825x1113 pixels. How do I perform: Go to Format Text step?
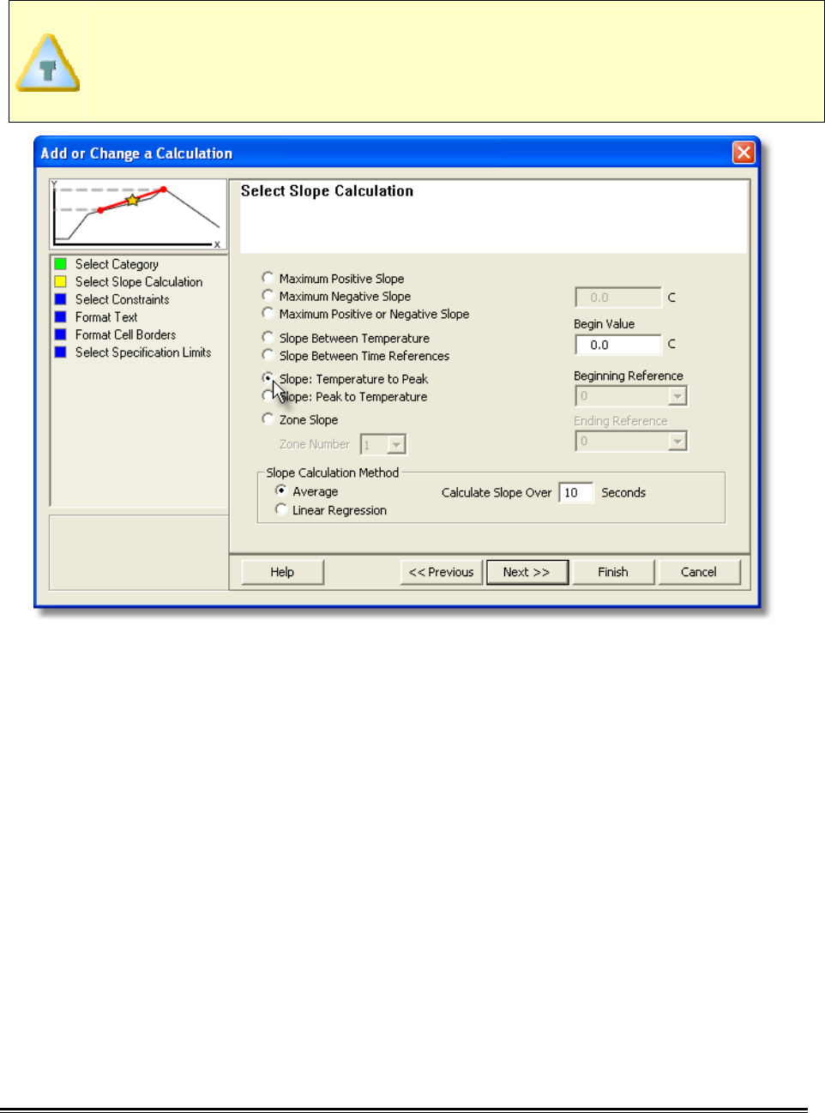(x=106, y=316)
